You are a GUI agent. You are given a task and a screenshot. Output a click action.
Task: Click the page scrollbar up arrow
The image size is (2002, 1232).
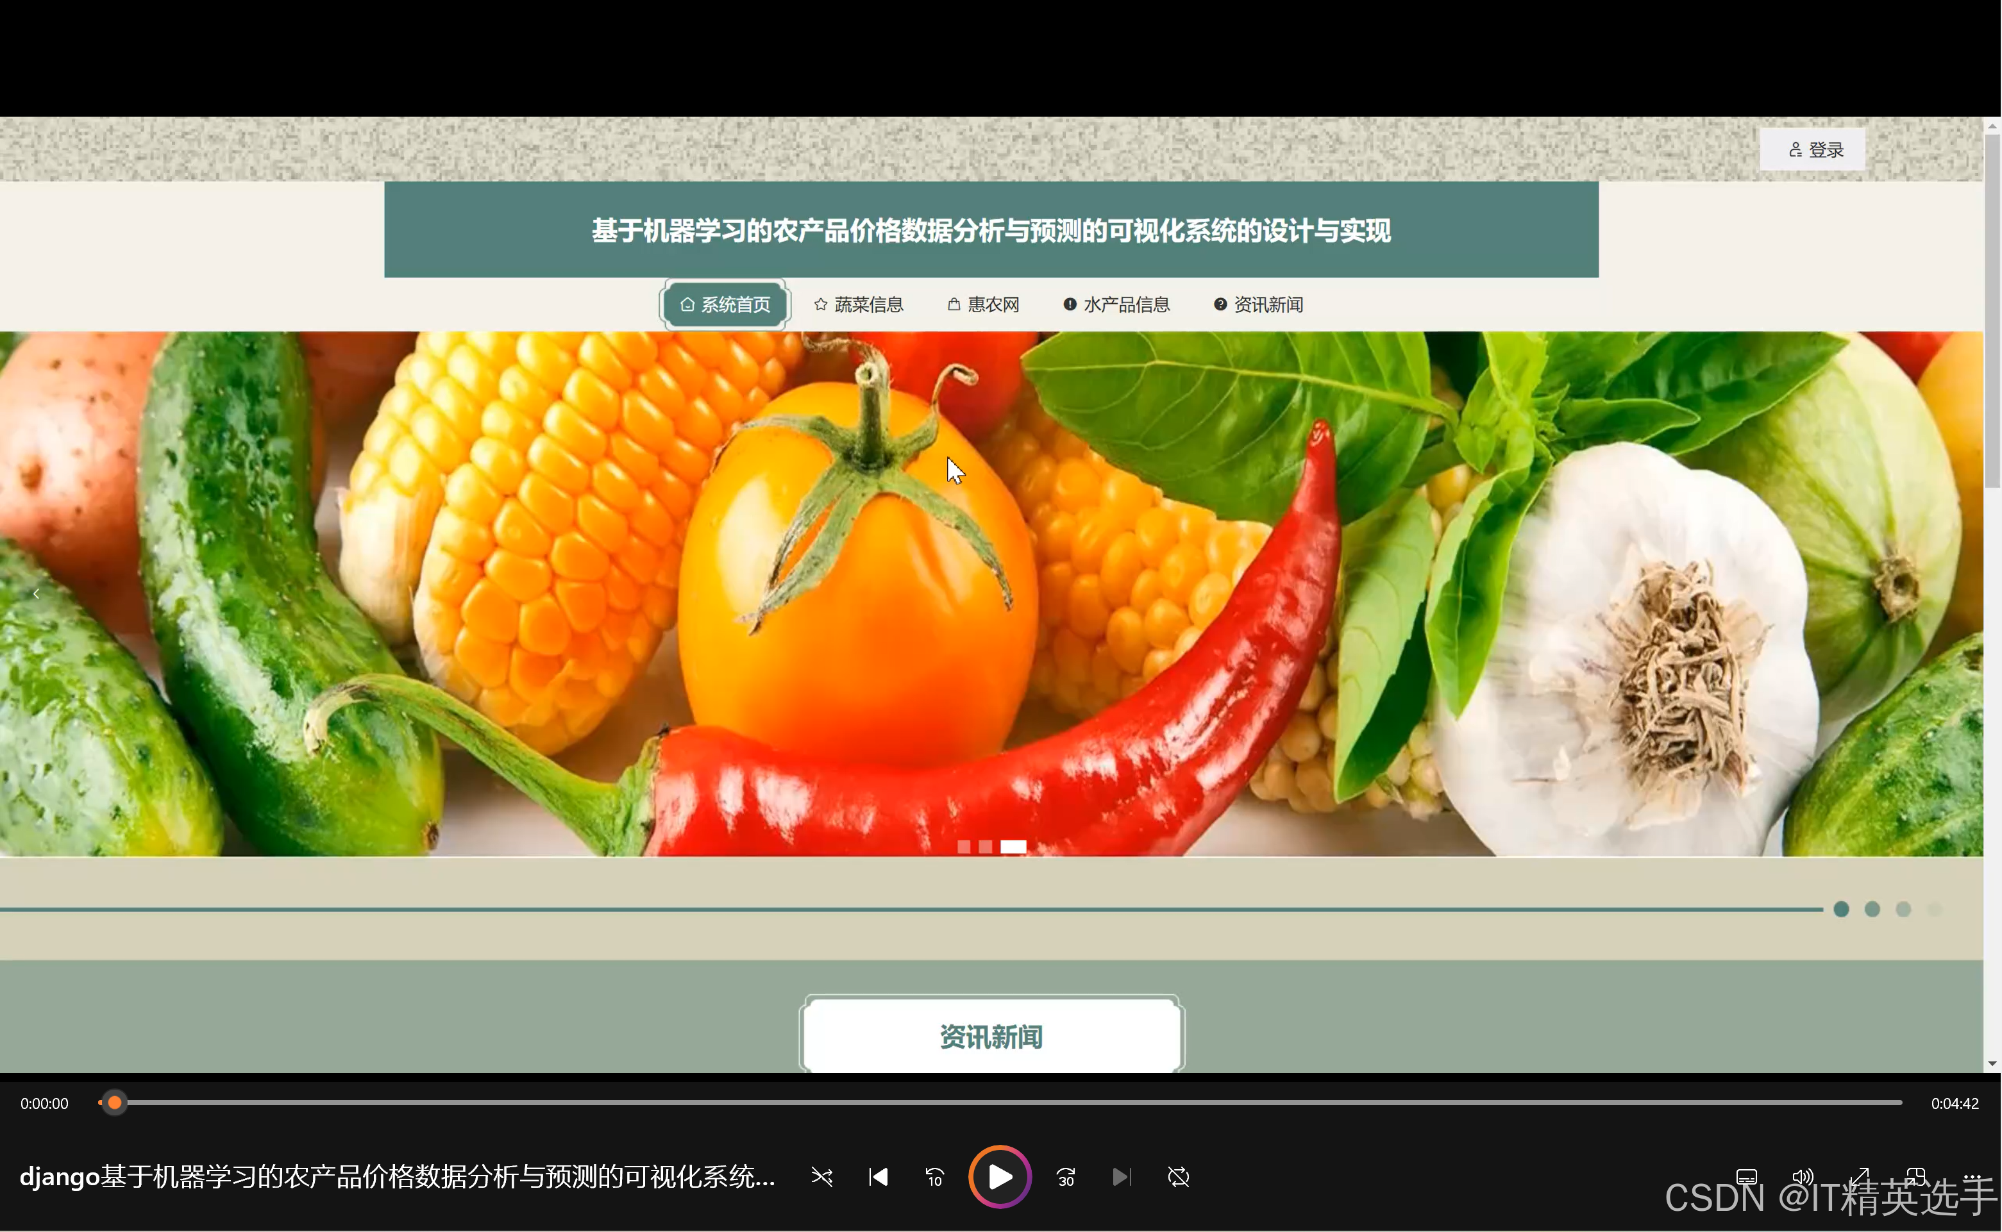point(1992,126)
